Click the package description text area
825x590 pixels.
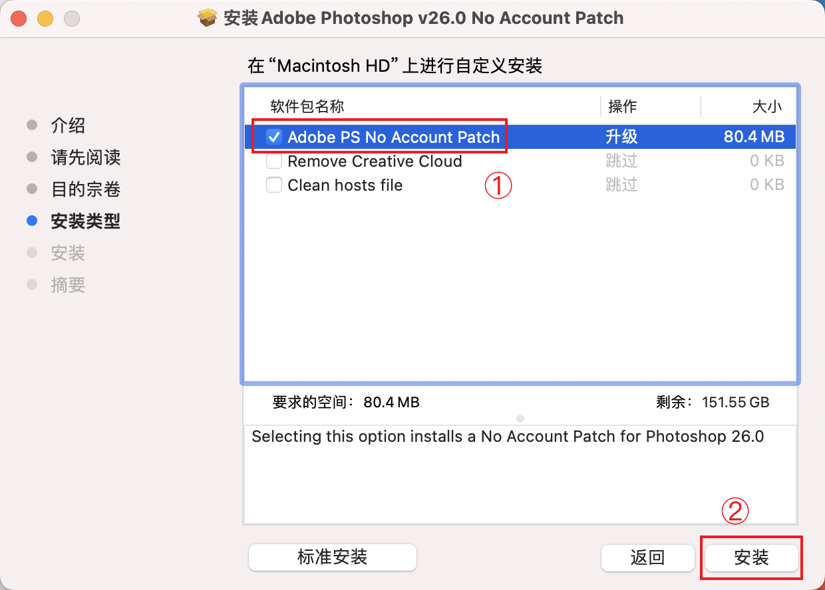click(x=520, y=473)
